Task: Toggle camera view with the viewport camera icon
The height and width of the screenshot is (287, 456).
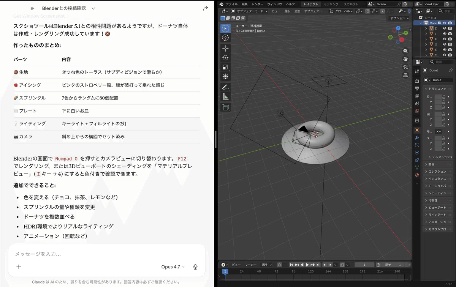Action: point(405,67)
